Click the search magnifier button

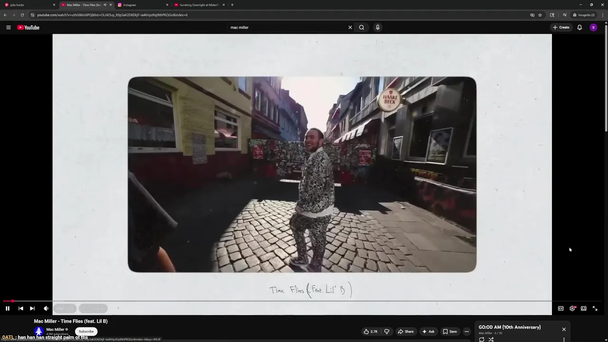tap(361, 28)
